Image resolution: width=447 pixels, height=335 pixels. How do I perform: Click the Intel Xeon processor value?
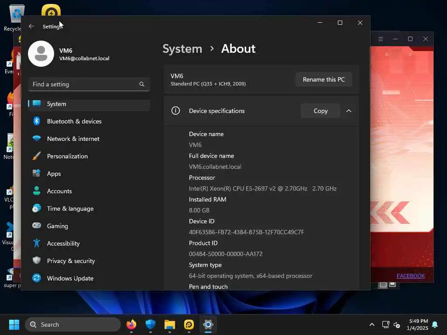(x=262, y=188)
